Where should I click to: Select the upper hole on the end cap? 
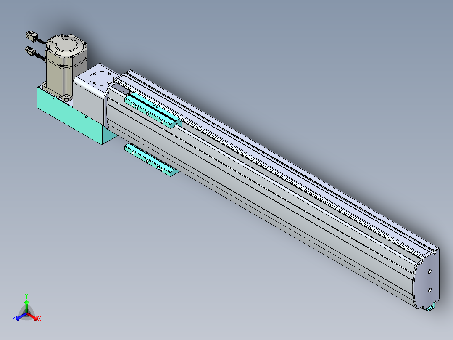(429, 271)
